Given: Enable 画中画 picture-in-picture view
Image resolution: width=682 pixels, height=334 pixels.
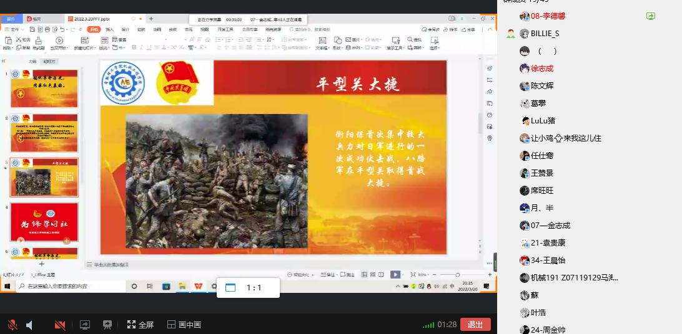Looking at the screenshot, I should [184, 325].
